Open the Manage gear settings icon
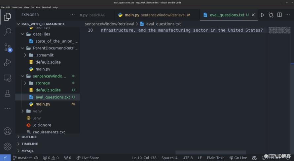The width and height of the screenshot is (294, 161). pos(7,146)
